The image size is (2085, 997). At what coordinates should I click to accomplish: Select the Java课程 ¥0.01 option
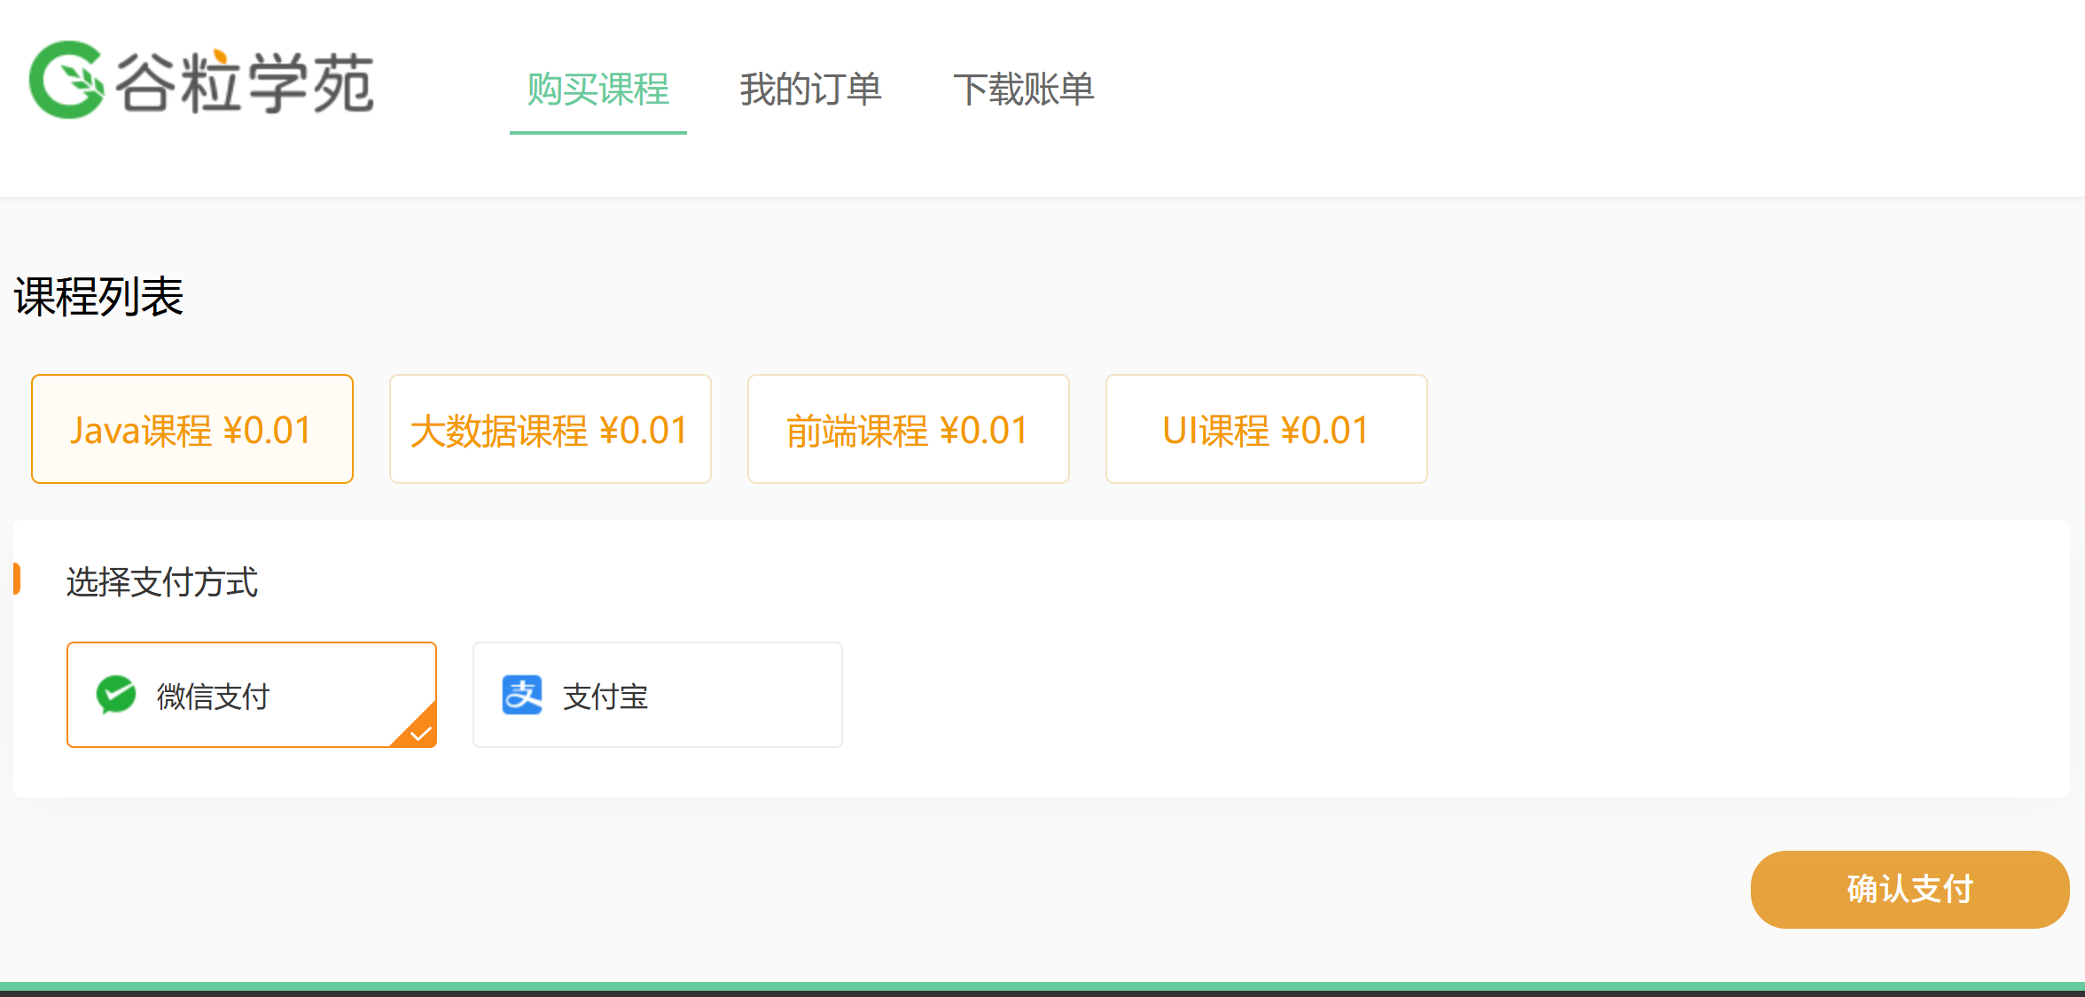[192, 430]
